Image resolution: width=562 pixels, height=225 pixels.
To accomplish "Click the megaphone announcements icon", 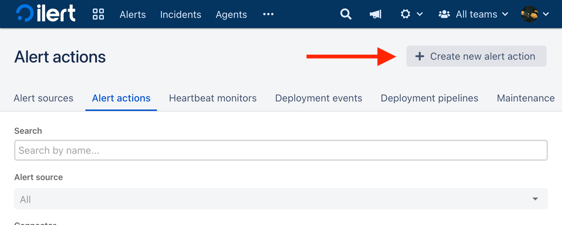I will (x=375, y=14).
